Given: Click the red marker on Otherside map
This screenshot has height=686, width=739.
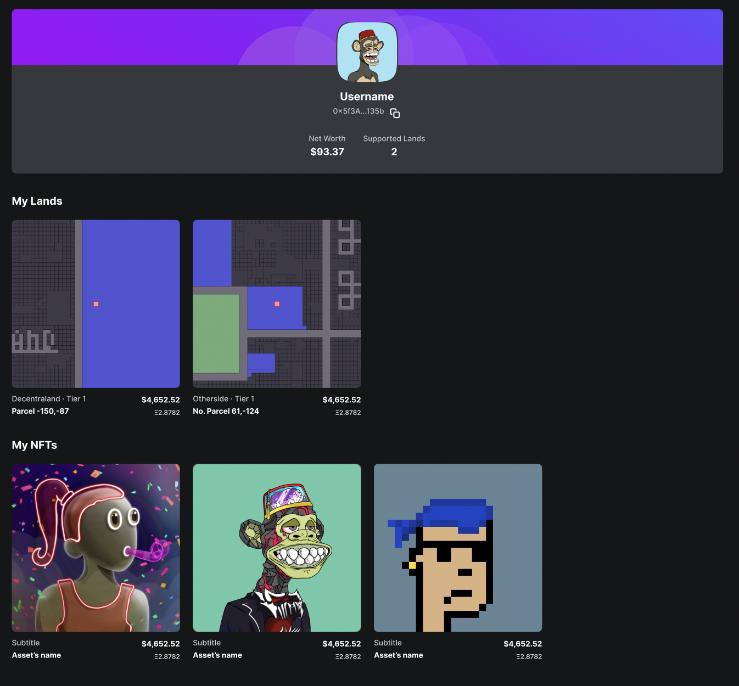Looking at the screenshot, I should (277, 304).
